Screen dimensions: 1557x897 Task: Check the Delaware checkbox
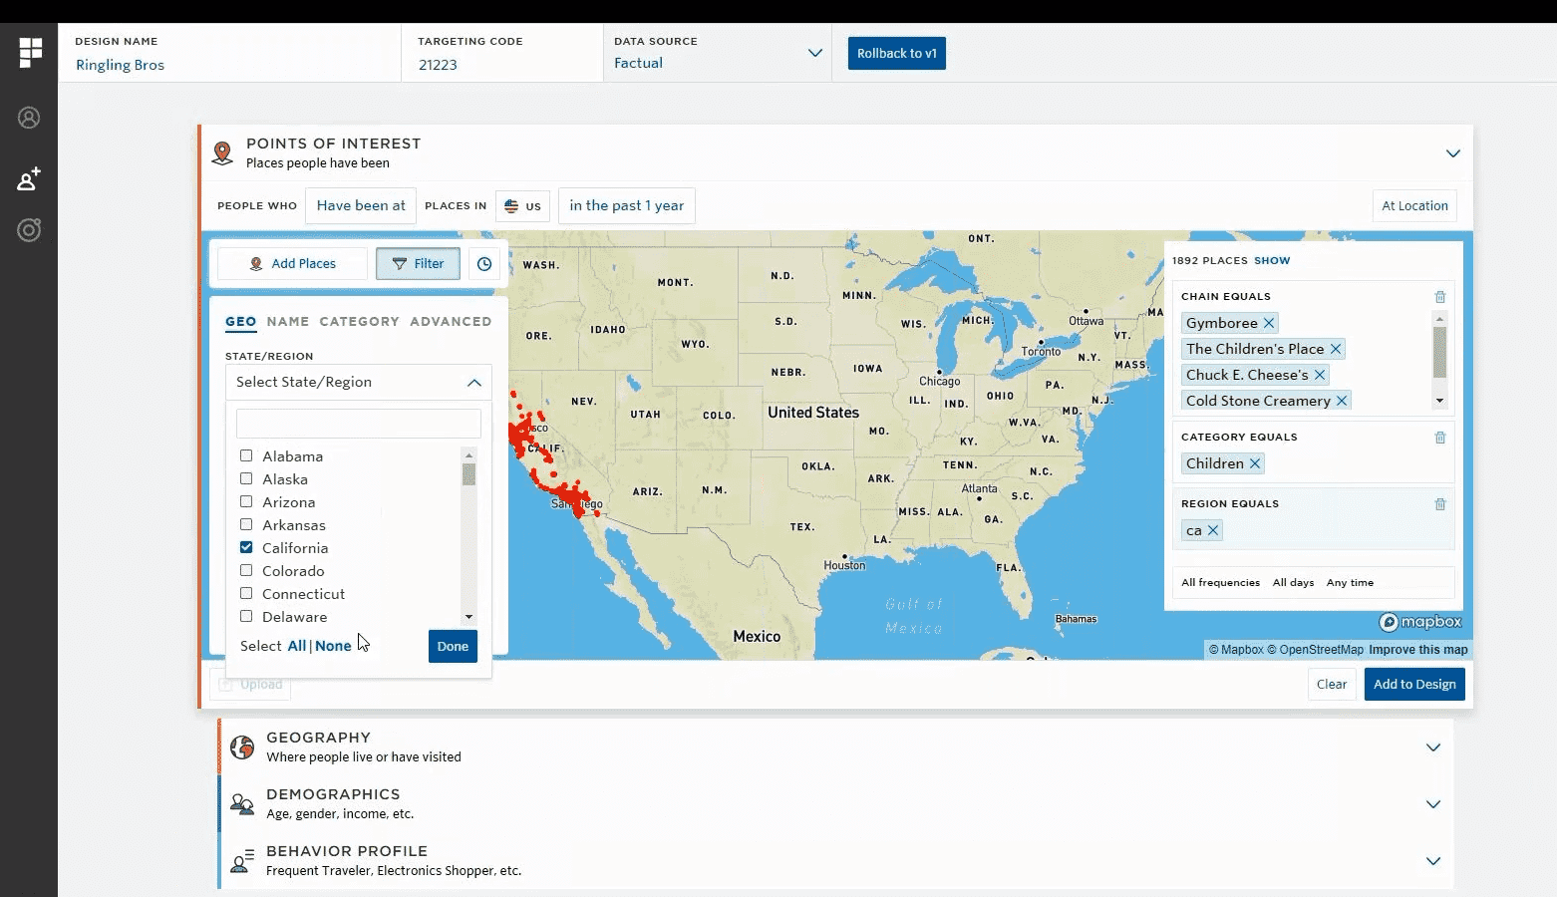click(x=246, y=616)
